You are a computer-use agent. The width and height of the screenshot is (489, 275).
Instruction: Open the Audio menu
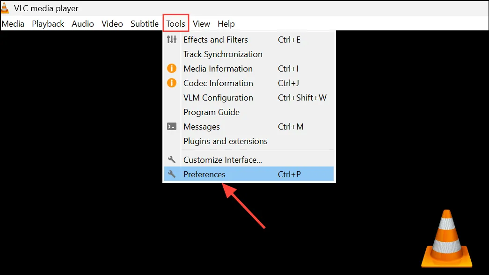(83, 24)
